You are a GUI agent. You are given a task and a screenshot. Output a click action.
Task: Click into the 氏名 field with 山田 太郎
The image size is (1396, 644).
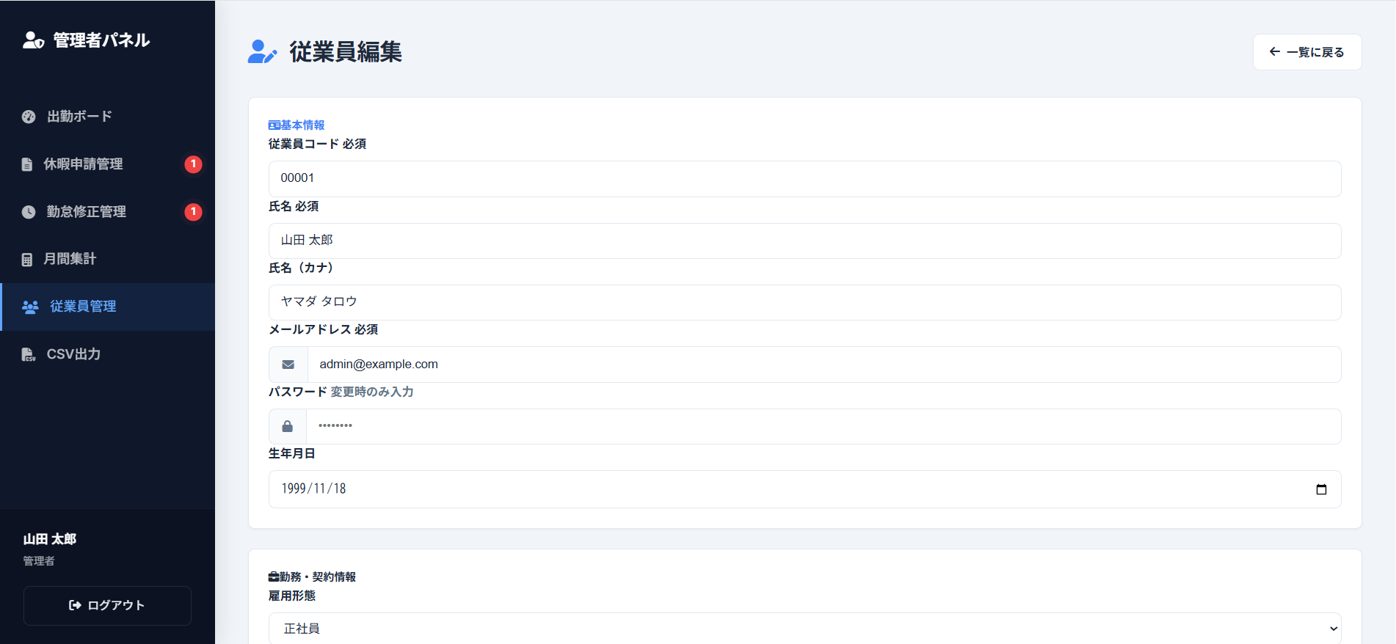click(x=804, y=241)
